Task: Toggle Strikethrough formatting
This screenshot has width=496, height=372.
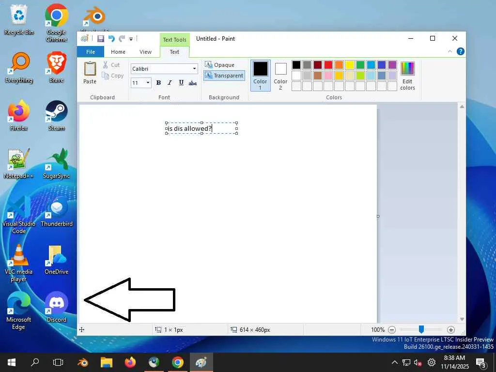Action: [193, 83]
